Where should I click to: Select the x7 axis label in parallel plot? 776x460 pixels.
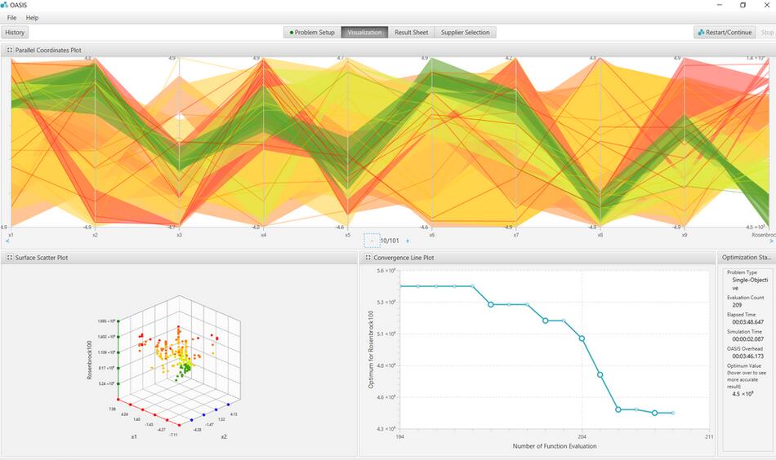click(515, 235)
